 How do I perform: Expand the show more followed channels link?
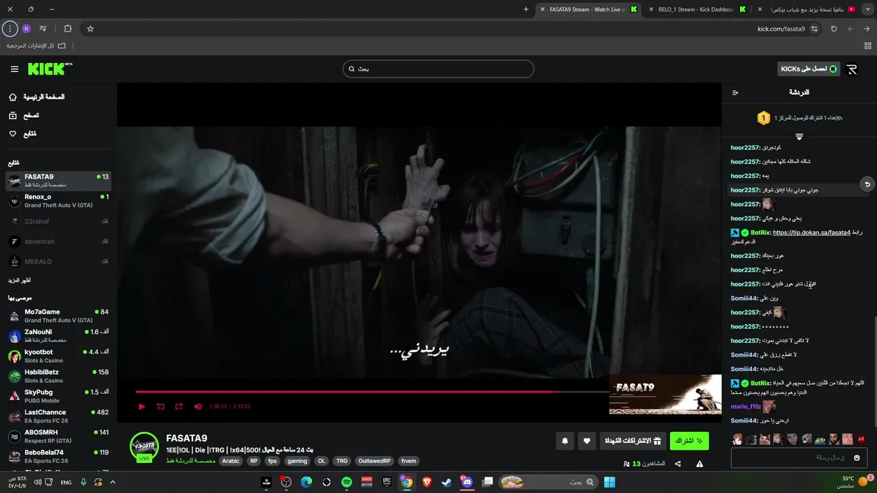coord(19,281)
